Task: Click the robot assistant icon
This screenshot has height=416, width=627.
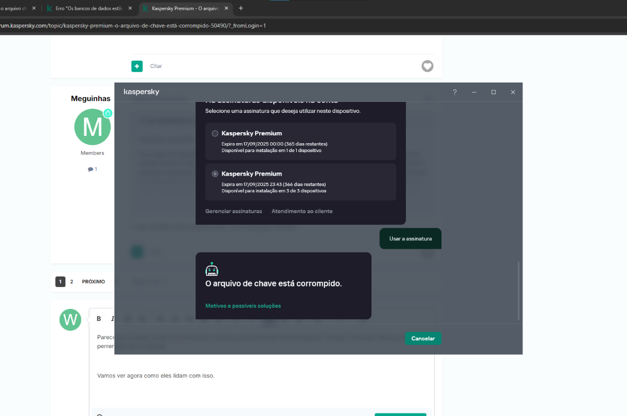Action: [x=212, y=269]
